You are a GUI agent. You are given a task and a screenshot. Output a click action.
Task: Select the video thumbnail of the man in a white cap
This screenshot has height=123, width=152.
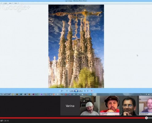(90, 106)
